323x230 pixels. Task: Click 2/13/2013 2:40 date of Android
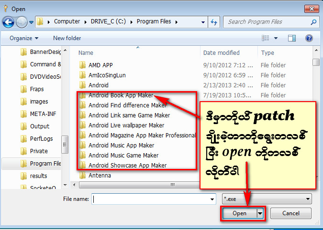228,85
